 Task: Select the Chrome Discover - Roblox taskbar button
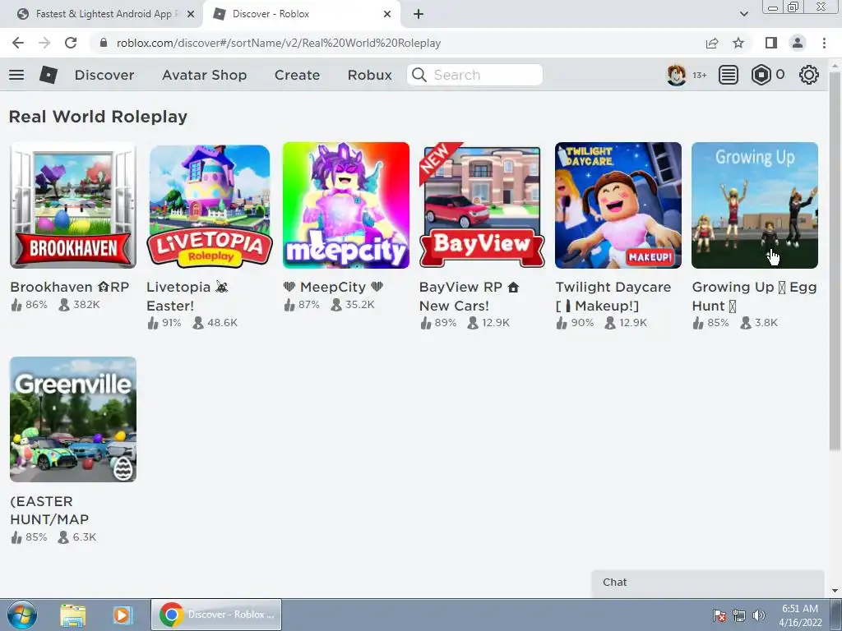(x=216, y=615)
